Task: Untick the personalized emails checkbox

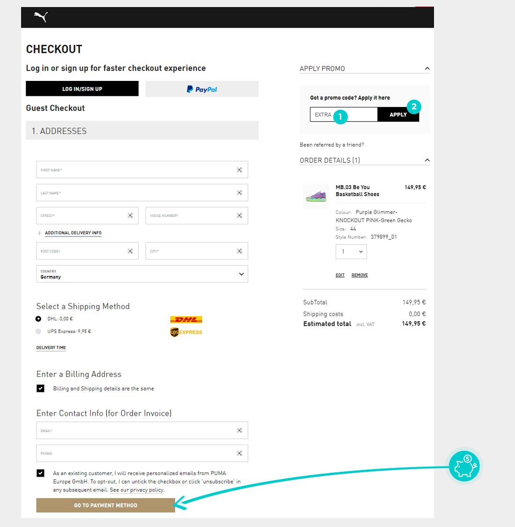Action: [x=40, y=473]
